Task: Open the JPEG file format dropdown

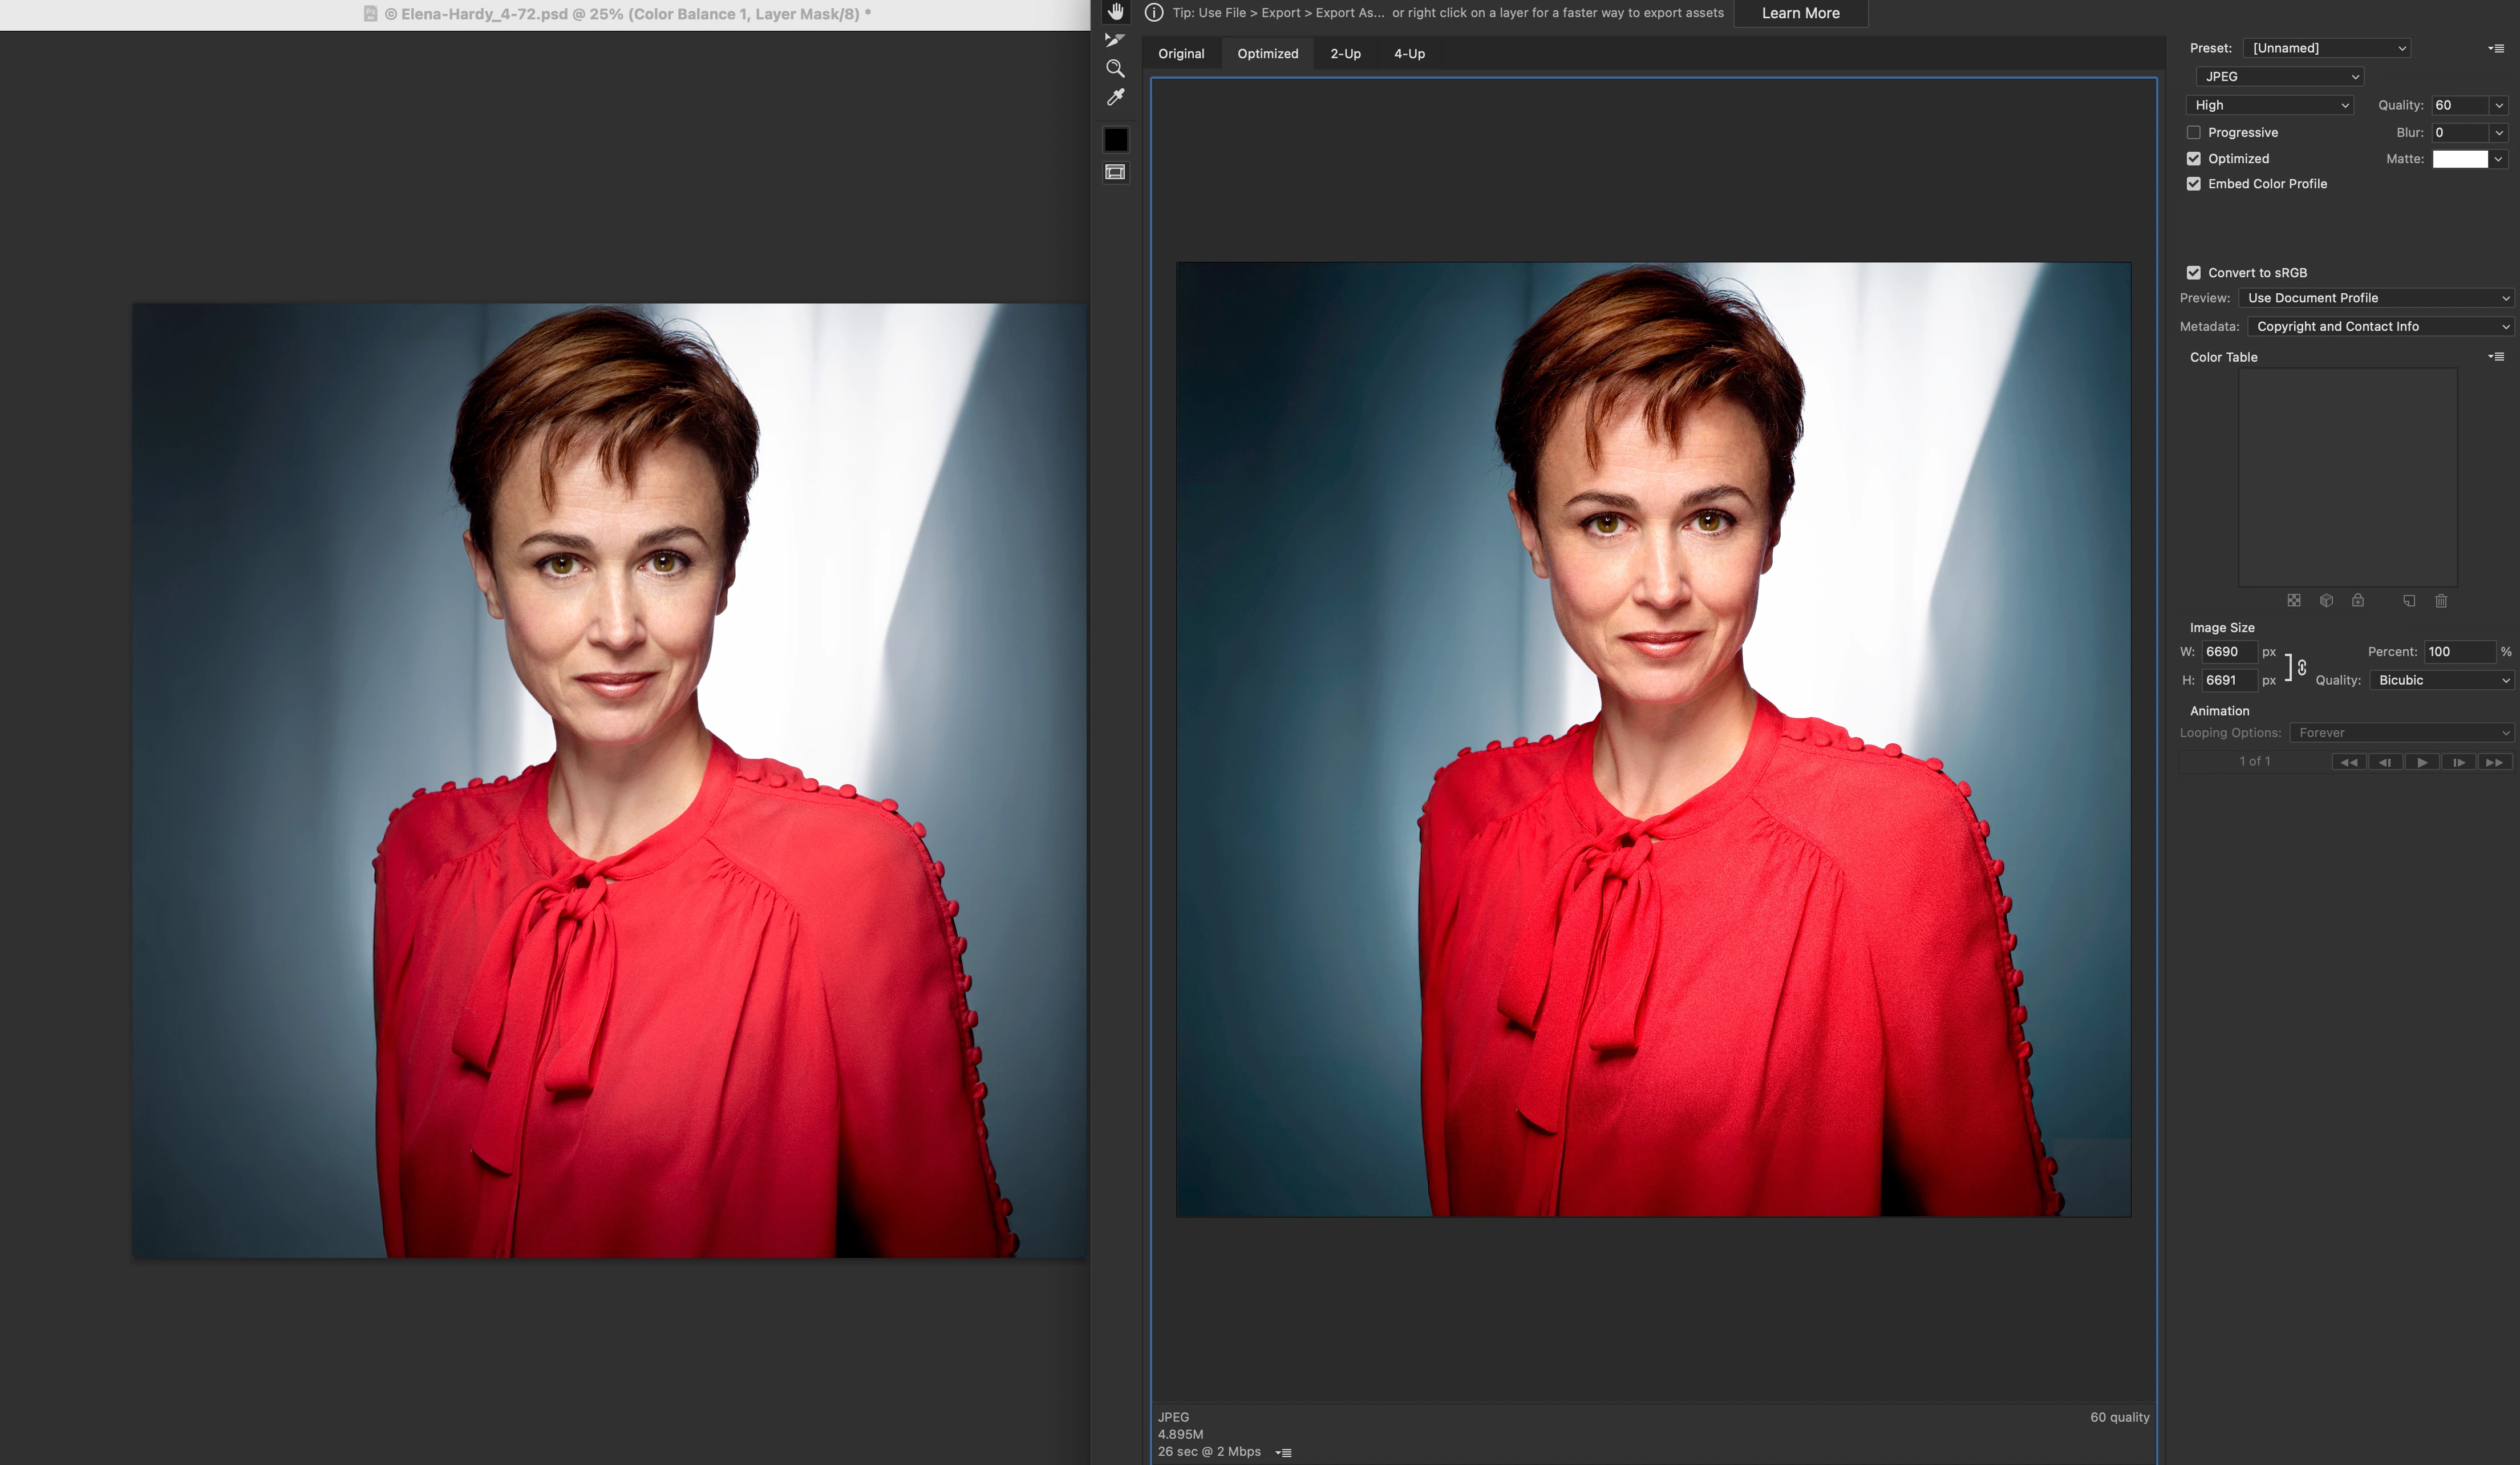Action: (2279, 76)
